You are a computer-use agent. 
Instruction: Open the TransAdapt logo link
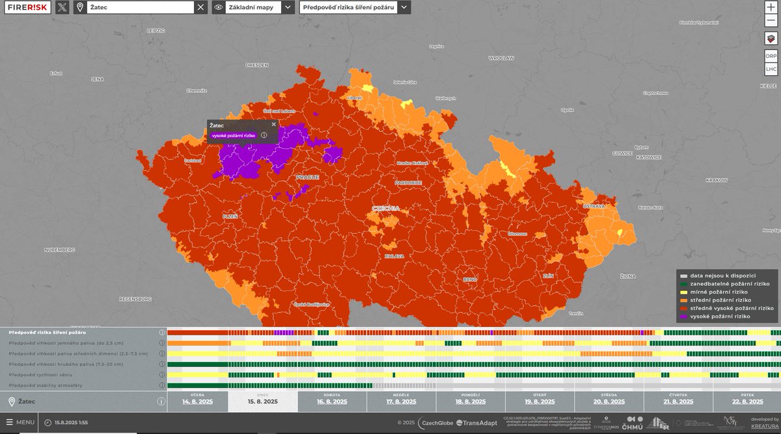click(x=476, y=423)
